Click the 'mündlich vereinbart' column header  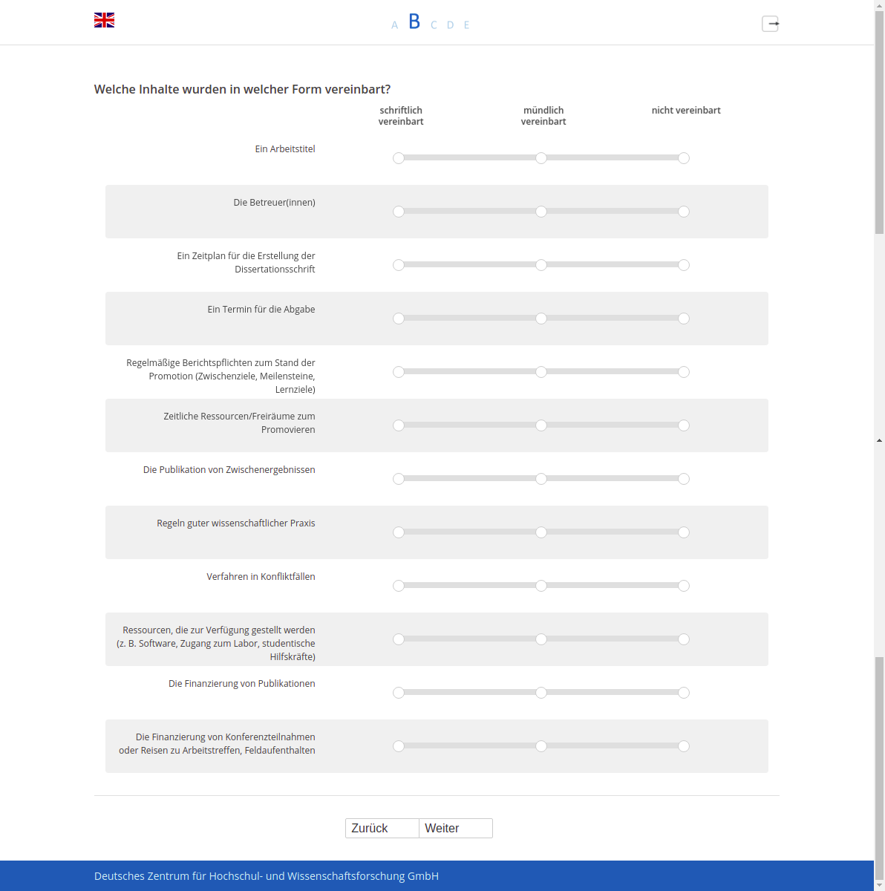(x=543, y=116)
